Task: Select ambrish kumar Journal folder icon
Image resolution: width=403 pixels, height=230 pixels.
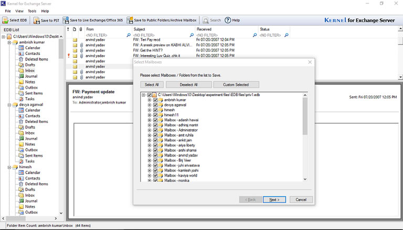Action: (x=21, y=76)
